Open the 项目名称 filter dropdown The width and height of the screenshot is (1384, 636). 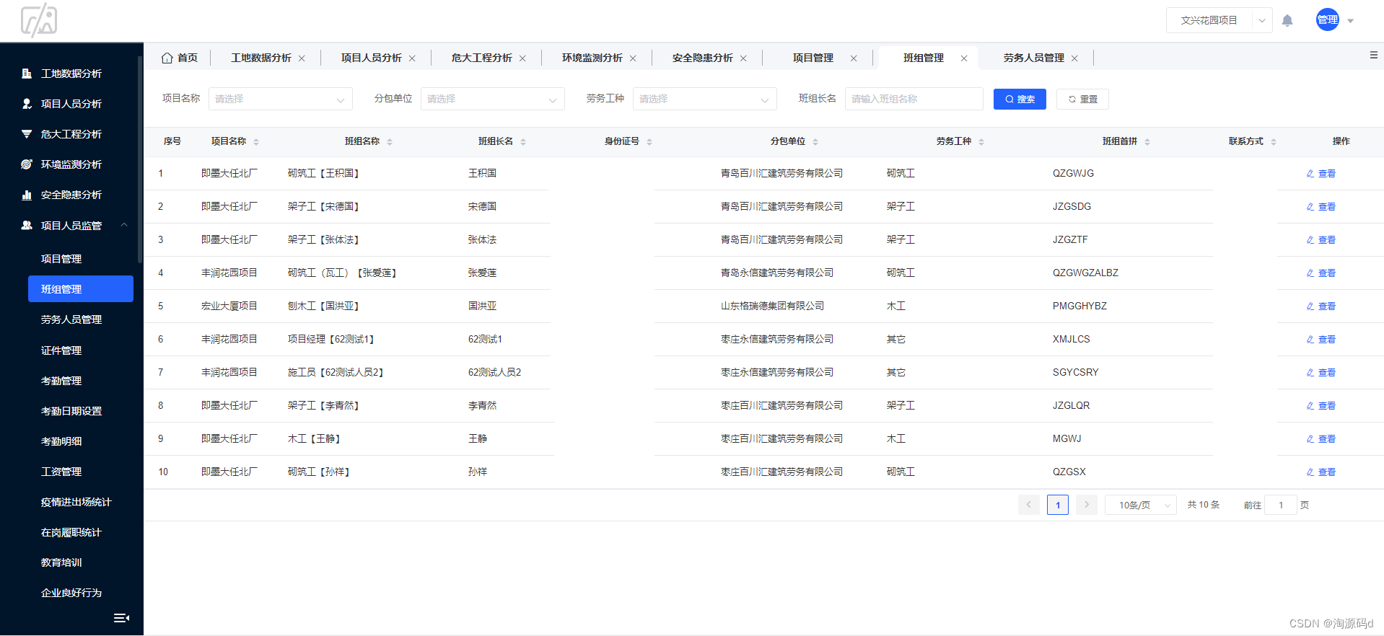[281, 99]
